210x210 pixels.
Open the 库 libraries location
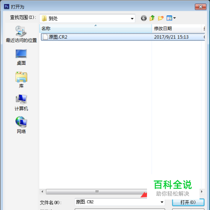[21, 80]
